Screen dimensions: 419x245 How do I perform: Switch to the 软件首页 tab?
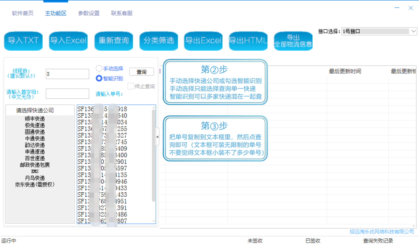23,14
